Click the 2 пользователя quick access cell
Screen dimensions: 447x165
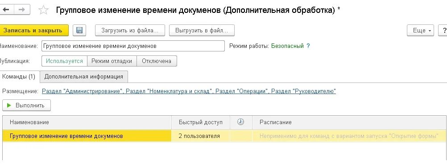(x=201, y=136)
